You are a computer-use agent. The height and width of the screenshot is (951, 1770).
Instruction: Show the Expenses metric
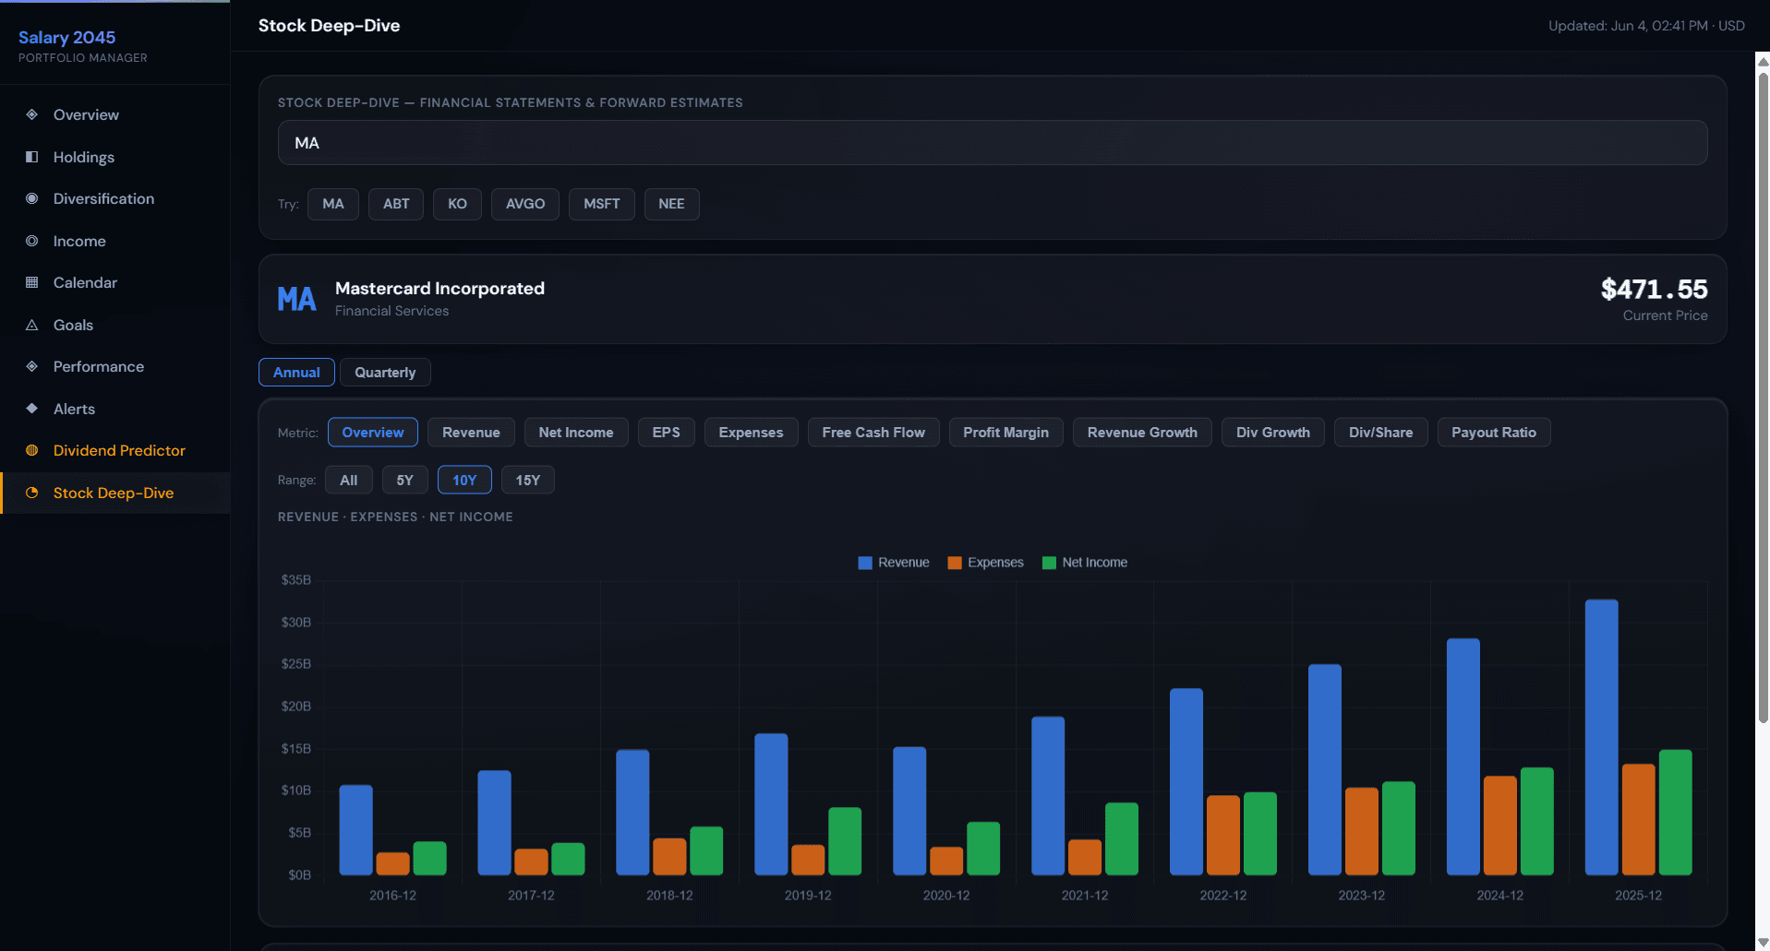pyautogui.click(x=751, y=433)
